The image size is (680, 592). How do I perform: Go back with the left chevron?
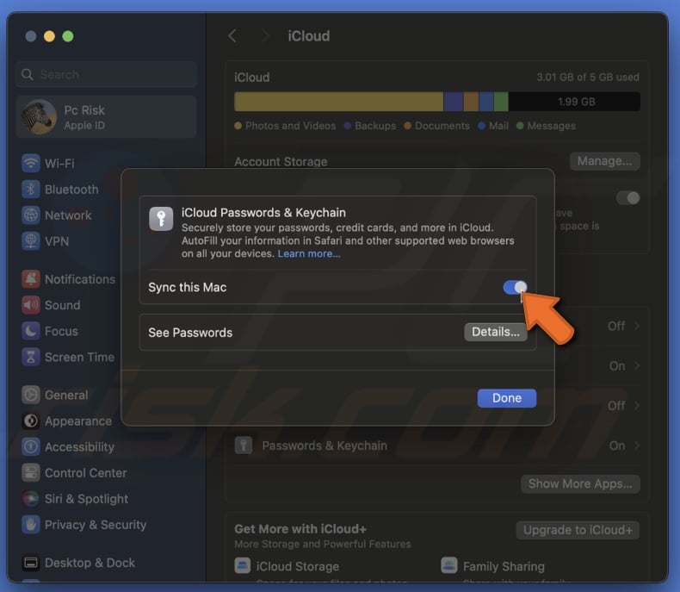click(232, 36)
